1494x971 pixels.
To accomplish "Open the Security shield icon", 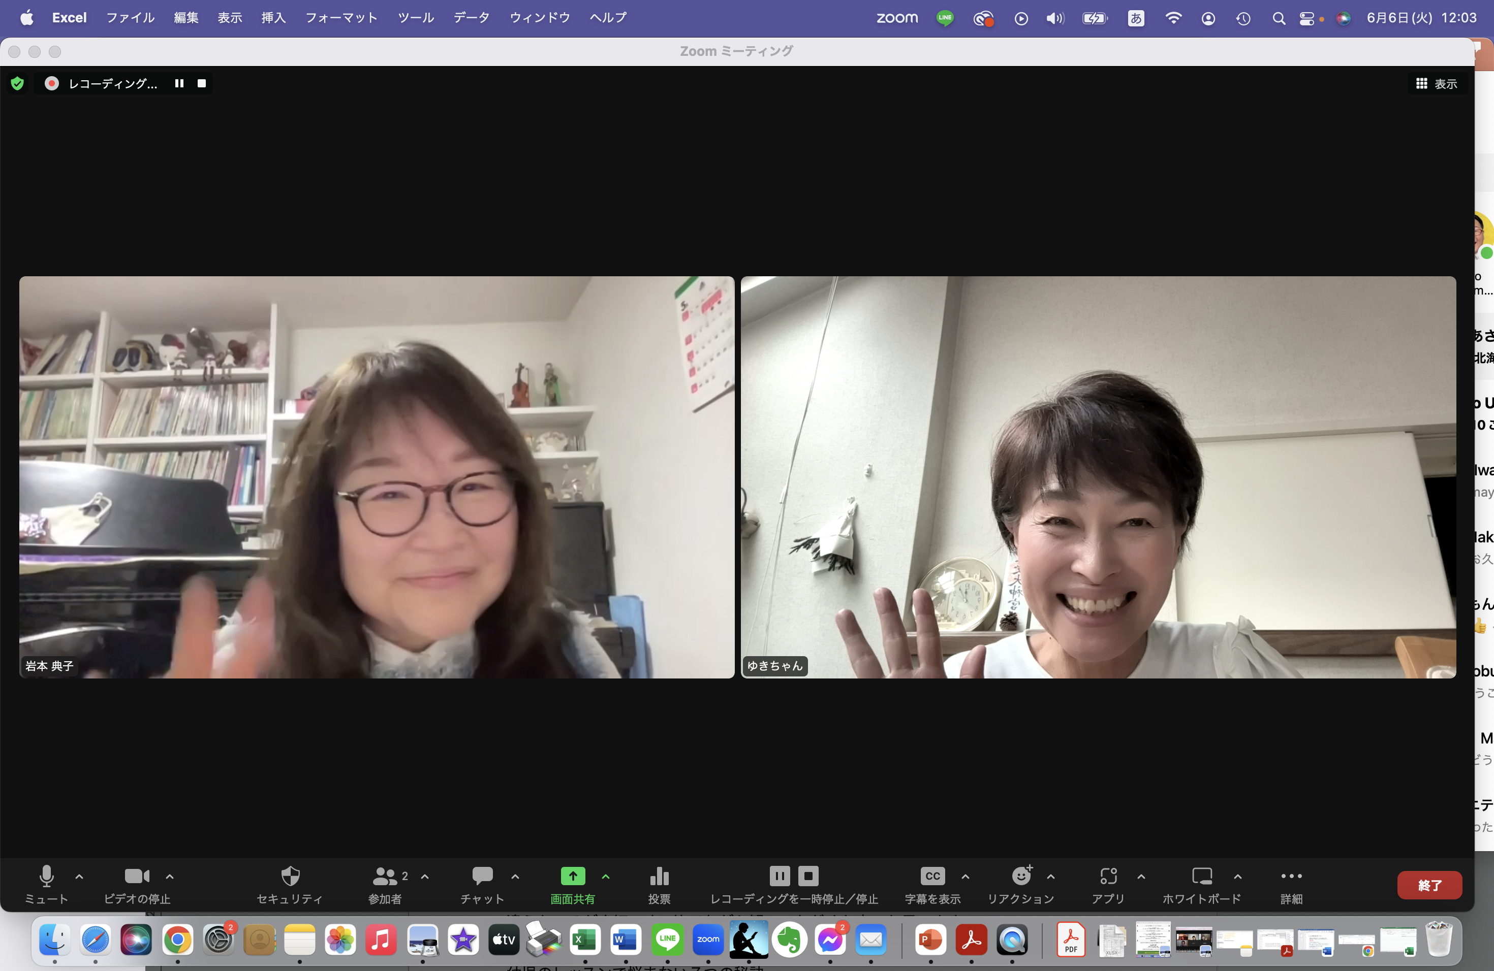I will pos(290,876).
